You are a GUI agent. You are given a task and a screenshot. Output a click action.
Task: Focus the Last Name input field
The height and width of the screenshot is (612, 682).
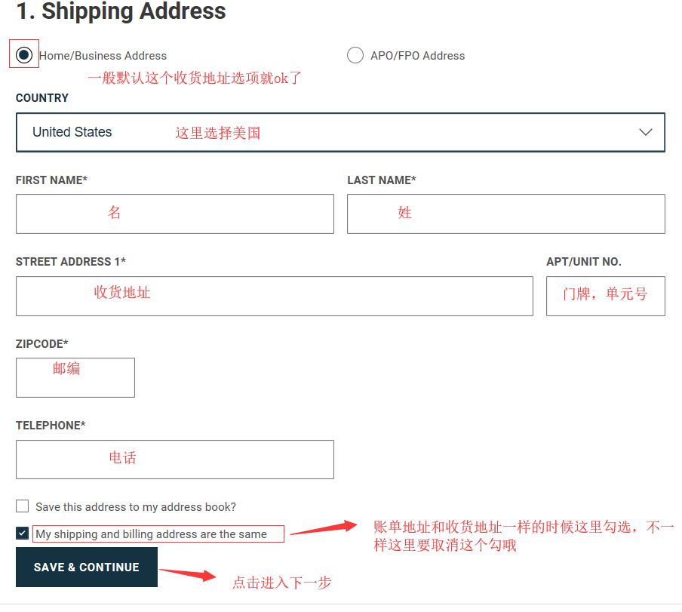(505, 214)
